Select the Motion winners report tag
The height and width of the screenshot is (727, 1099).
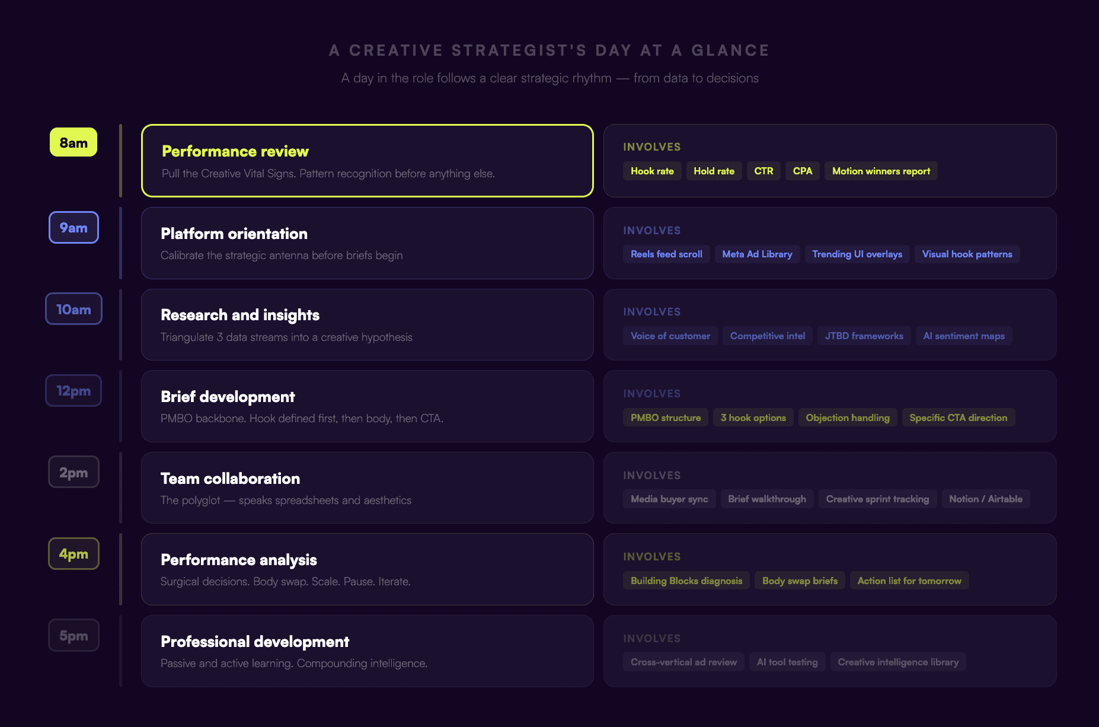[x=881, y=171]
